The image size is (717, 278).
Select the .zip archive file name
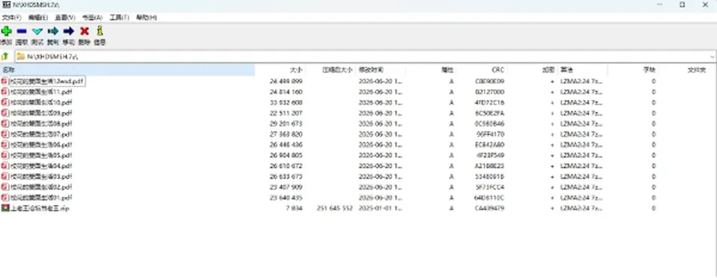(40, 208)
